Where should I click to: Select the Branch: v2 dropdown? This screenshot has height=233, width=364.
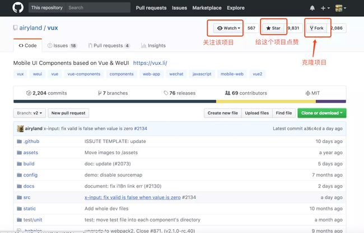tap(30, 113)
